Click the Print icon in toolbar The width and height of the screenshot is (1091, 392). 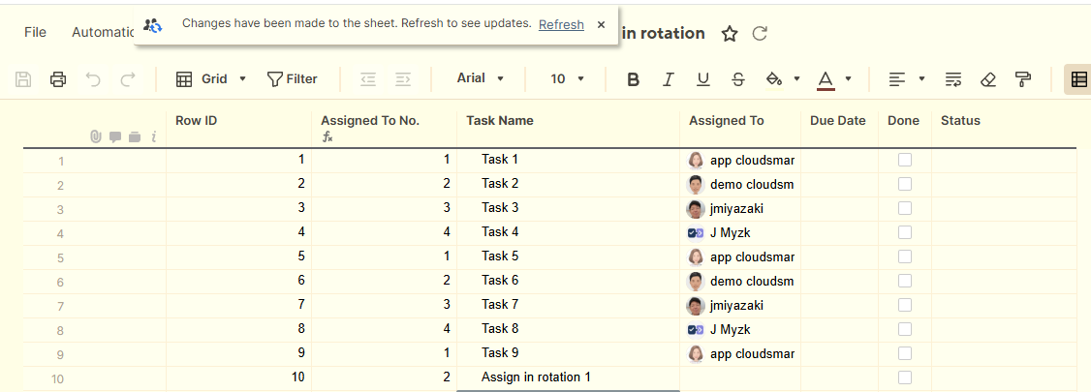point(58,79)
